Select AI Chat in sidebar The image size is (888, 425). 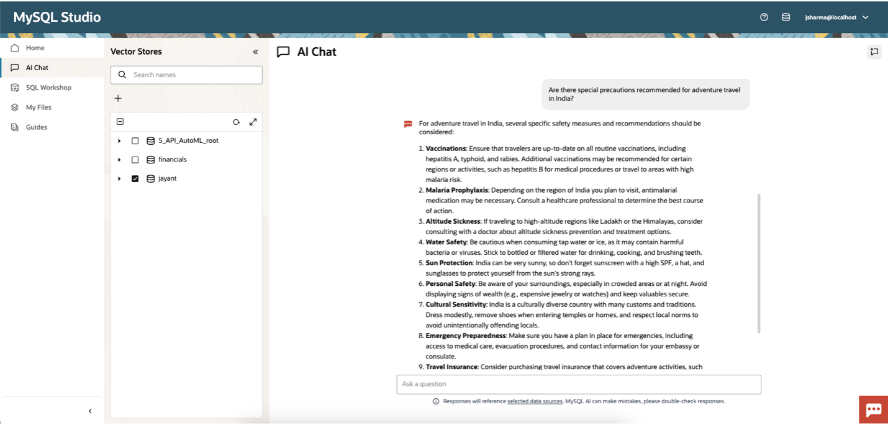(52, 68)
